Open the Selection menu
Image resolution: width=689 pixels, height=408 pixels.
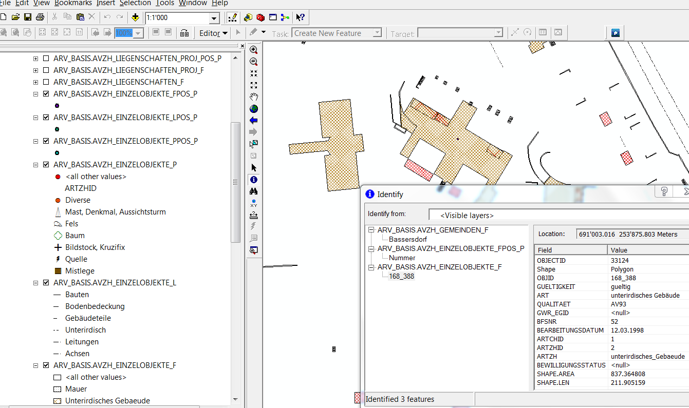[x=135, y=3]
